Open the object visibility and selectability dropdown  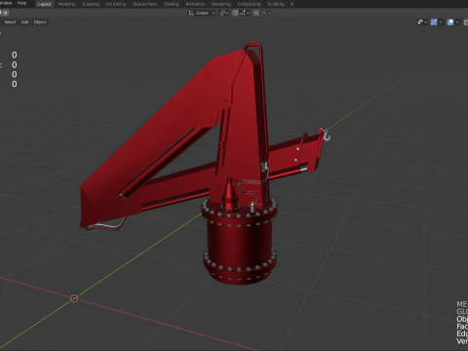coord(422,22)
